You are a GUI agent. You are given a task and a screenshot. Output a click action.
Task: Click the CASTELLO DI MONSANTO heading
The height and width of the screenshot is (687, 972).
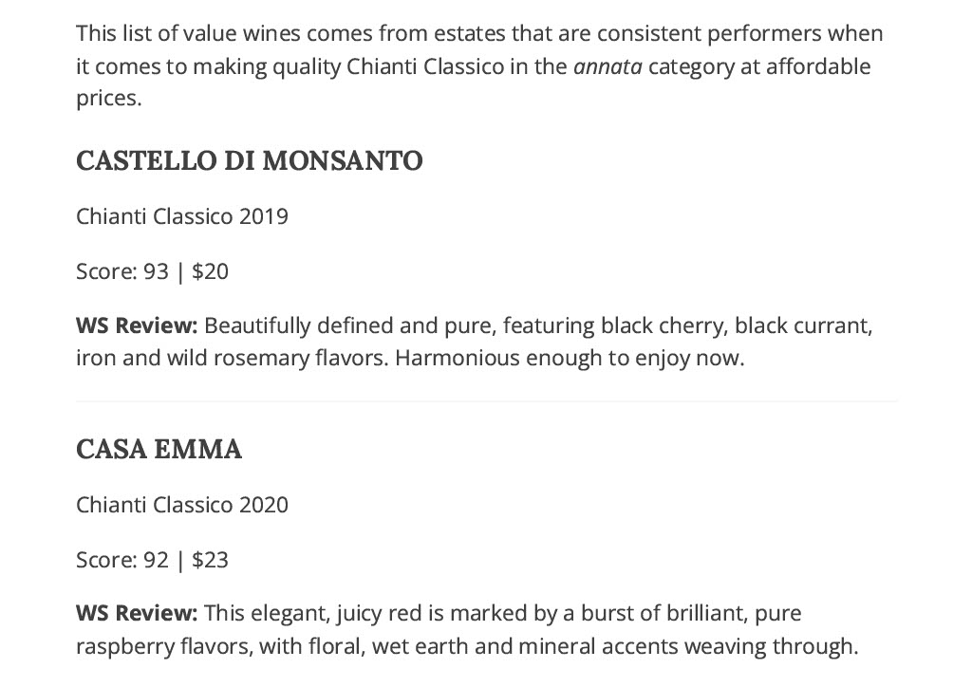tap(250, 160)
